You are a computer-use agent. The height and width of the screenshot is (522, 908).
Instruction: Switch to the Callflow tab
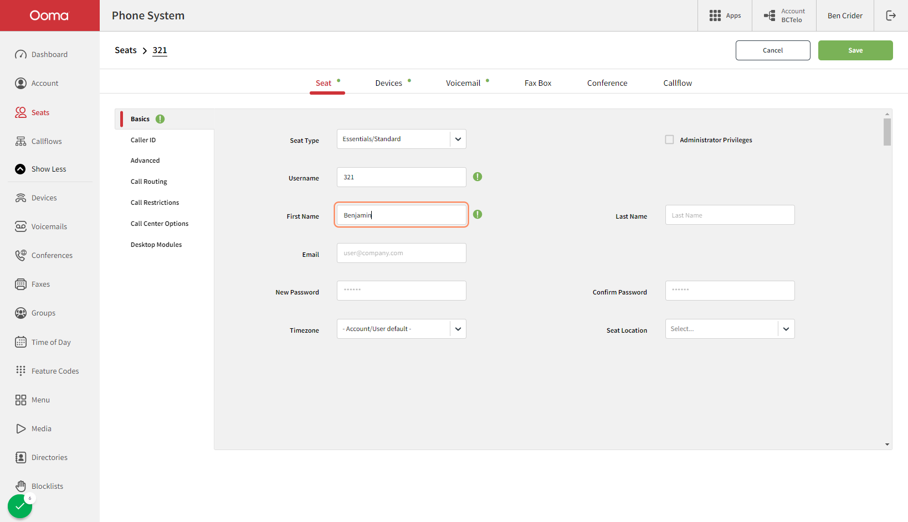pyautogui.click(x=678, y=83)
